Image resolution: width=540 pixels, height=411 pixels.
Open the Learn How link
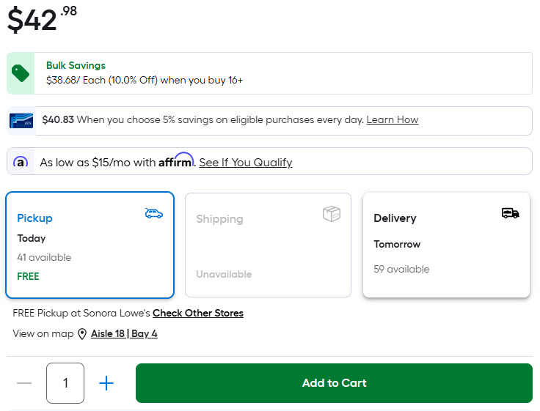(392, 120)
